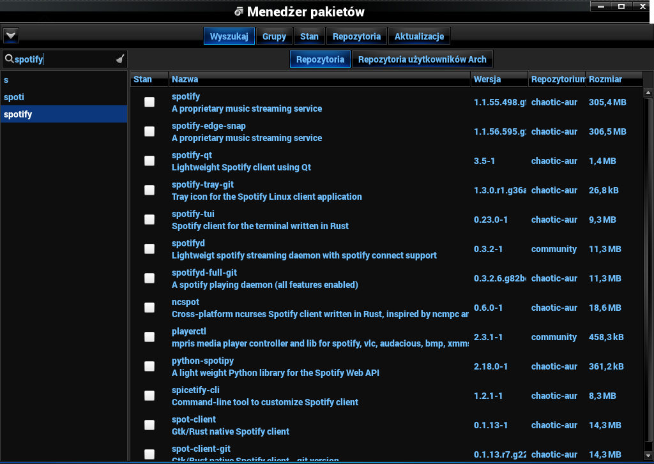Check the spotify package checkbox
The image size is (654, 464).
(149, 102)
